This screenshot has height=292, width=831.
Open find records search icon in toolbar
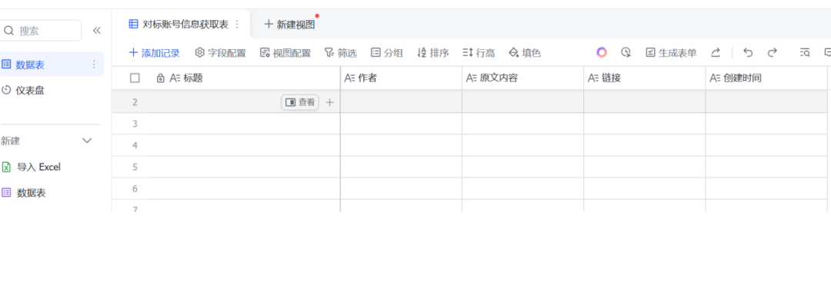(805, 52)
